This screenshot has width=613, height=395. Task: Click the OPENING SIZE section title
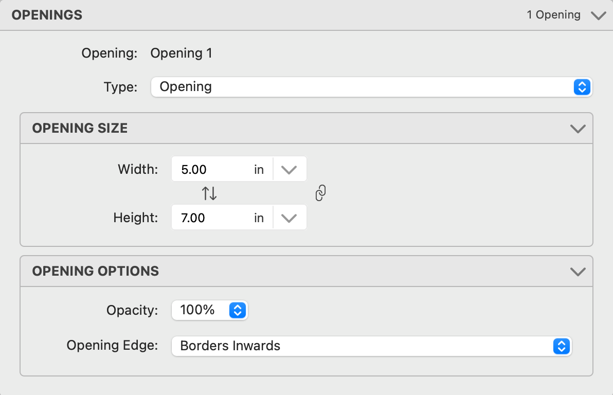point(80,129)
